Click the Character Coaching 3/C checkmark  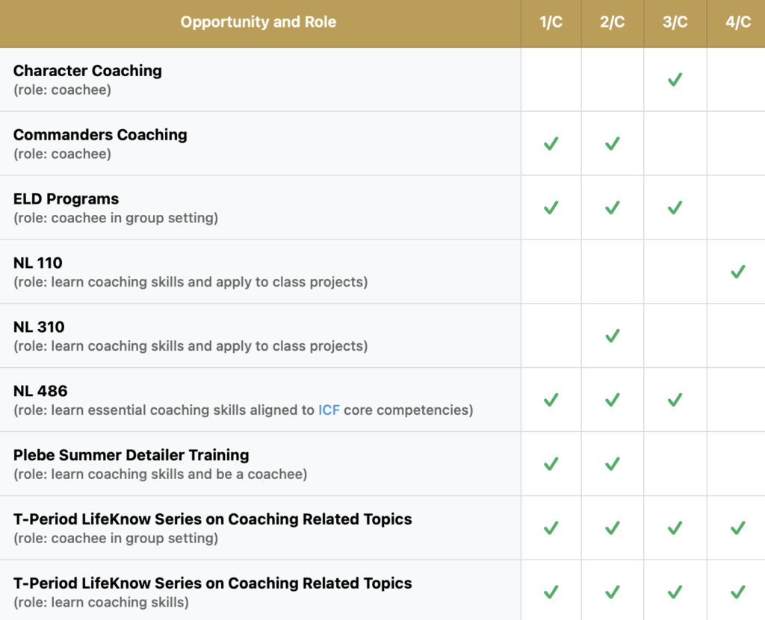click(675, 79)
